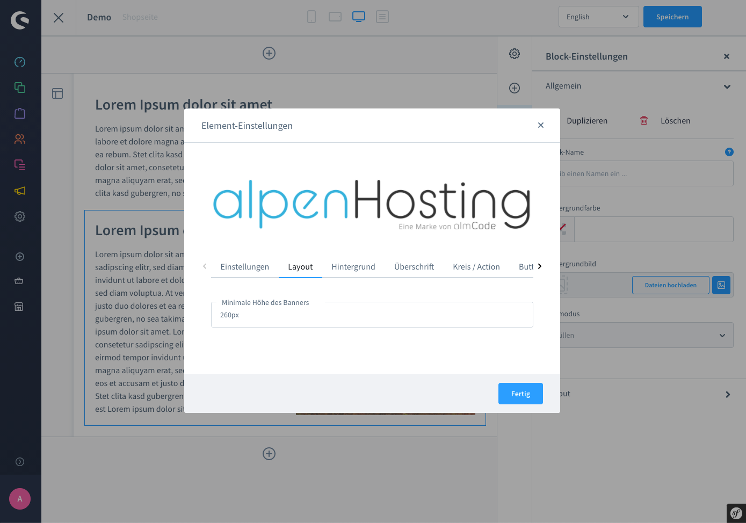Open the Catalogues sidebar icon
This screenshot has width=746, height=523.
(x=20, y=88)
